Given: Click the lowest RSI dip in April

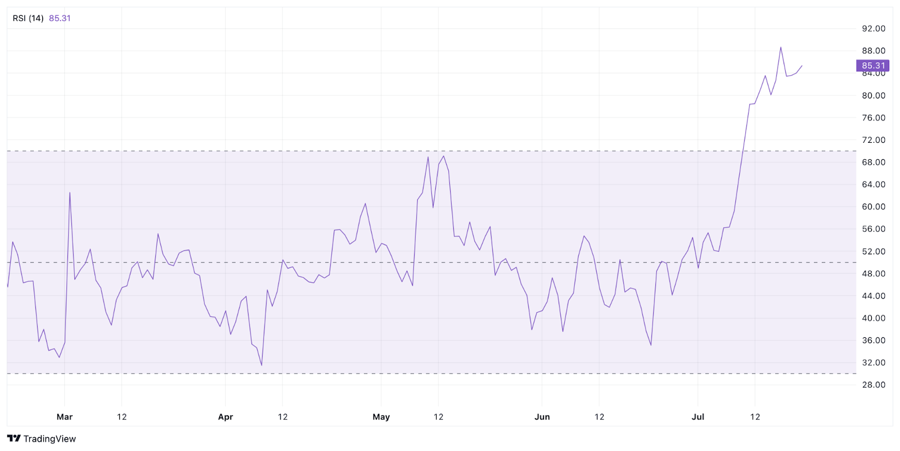Looking at the screenshot, I should pos(262,365).
